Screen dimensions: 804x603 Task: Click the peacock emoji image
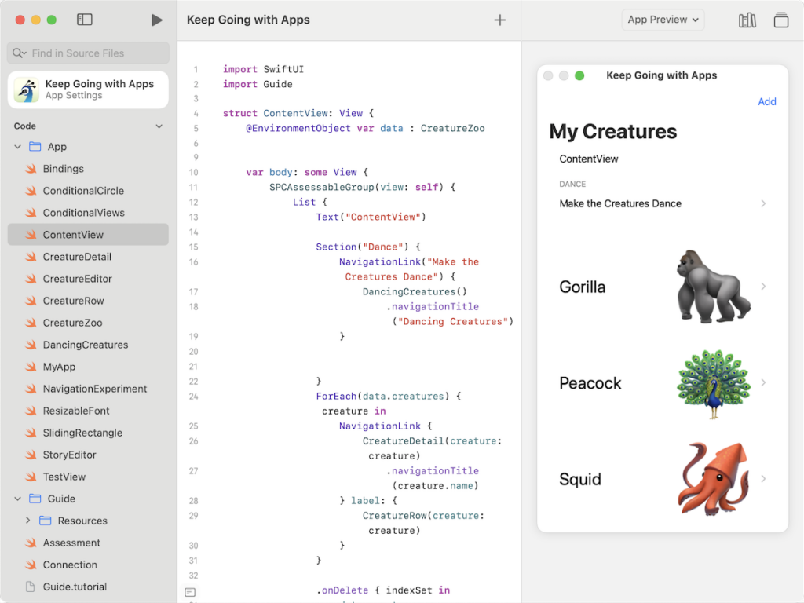click(713, 383)
